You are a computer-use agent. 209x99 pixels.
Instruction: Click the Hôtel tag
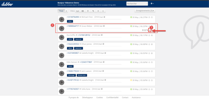point(70,21)
